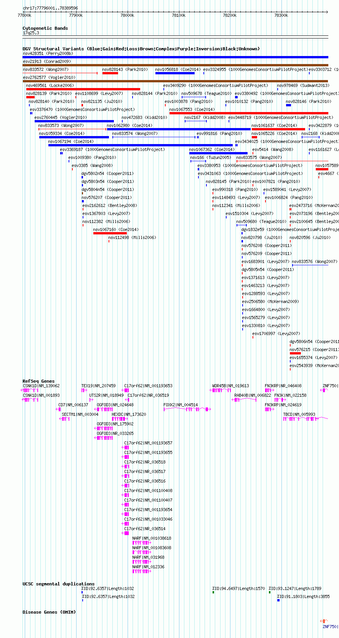The height and width of the screenshot is (638, 339).
Task: Click the blue bar of esv2760445 (Vogler2010)
Action: (74, 121)
